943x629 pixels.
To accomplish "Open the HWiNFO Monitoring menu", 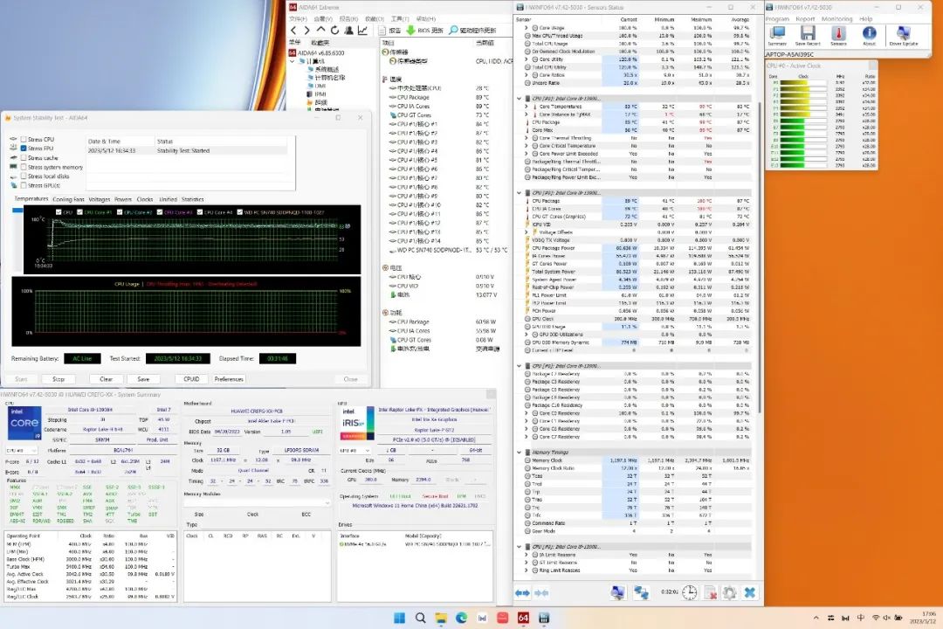I will tap(836, 18).
